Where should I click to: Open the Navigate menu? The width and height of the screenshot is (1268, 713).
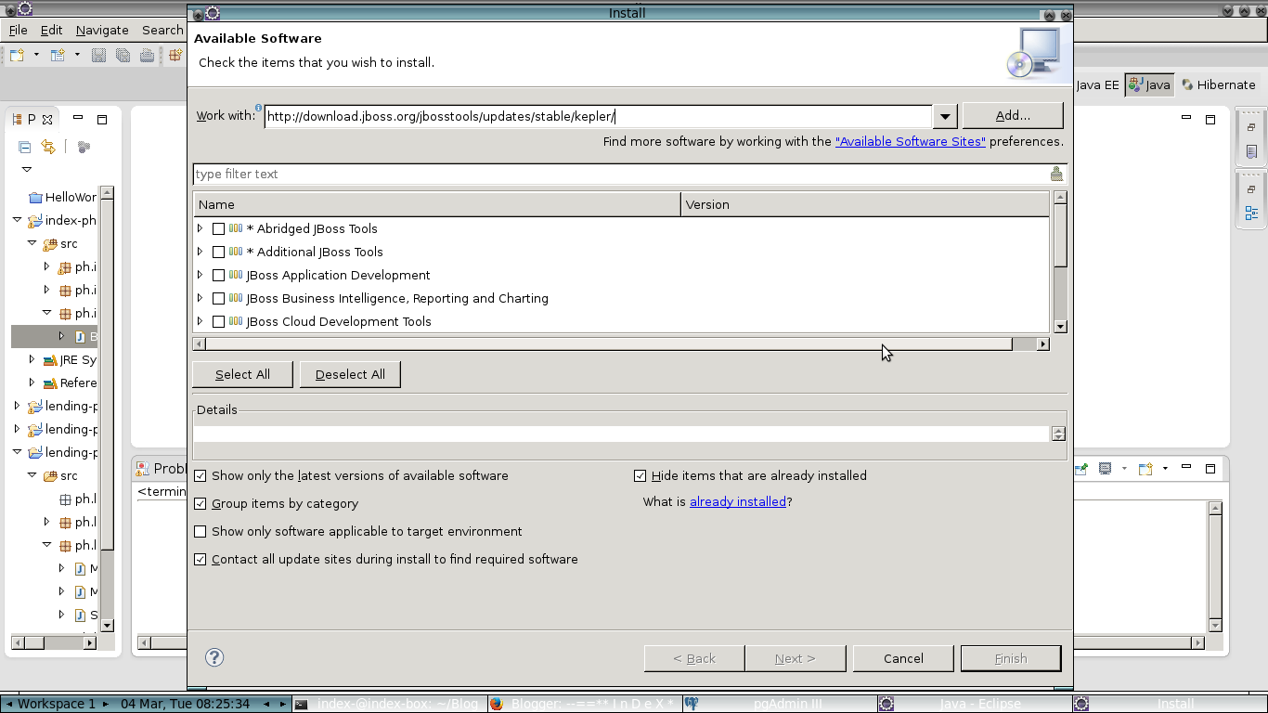pyautogui.click(x=102, y=30)
